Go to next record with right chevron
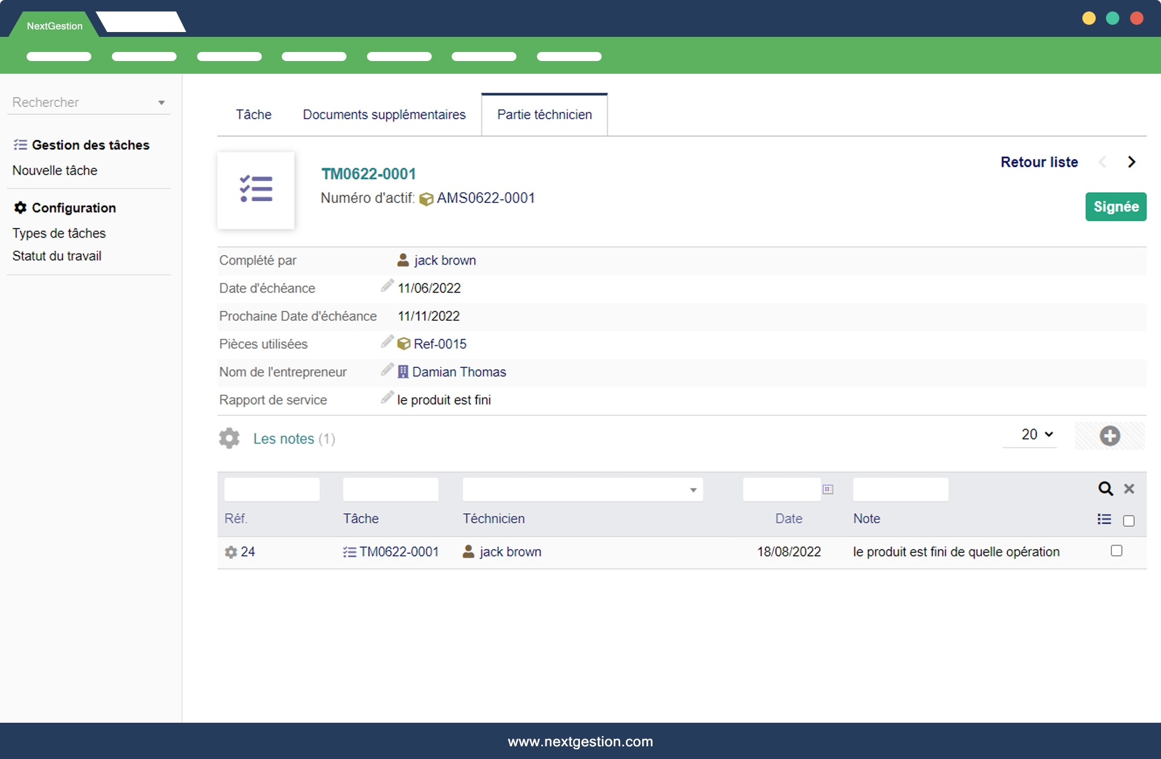 (1131, 162)
